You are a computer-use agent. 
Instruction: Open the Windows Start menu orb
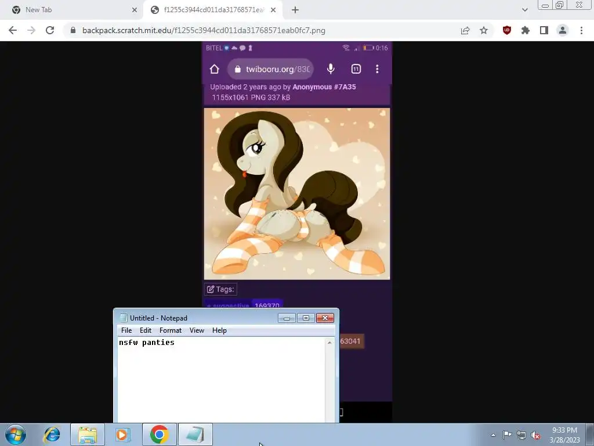[x=16, y=434]
